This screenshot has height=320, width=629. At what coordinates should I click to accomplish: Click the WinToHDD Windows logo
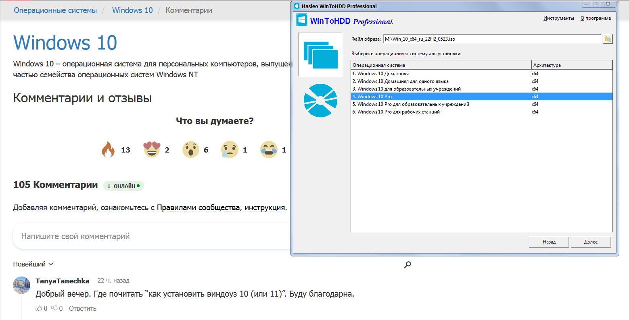point(302,20)
